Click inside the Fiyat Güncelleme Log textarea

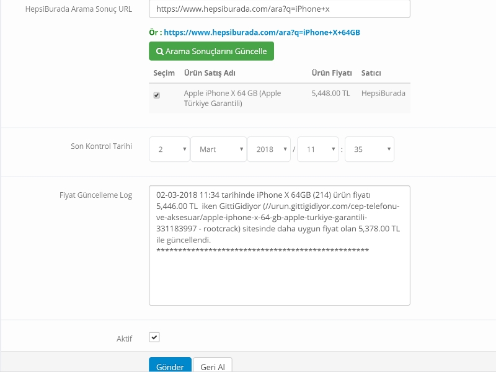pyautogui.click(x=279, y=279)
